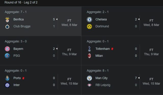Click the Inter club crest
This screenshot has width=163, height=95.
click(x=7, y=85)
